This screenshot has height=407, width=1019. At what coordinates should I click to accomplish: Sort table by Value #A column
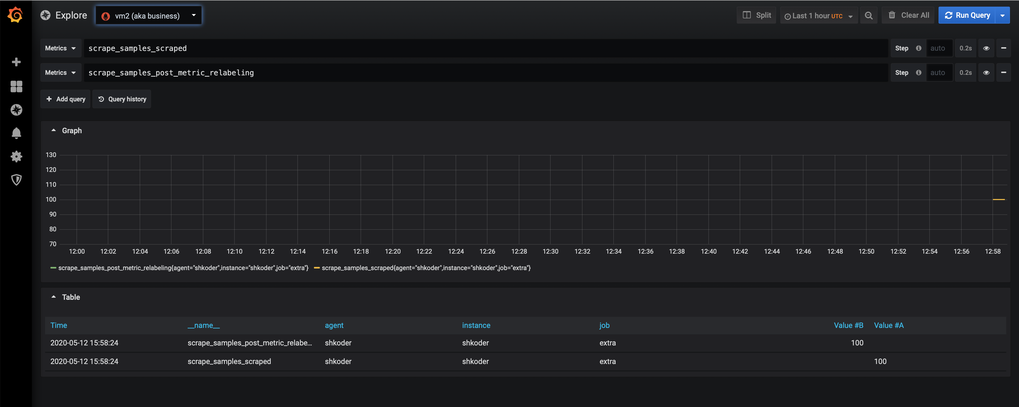tap(888, 326)
